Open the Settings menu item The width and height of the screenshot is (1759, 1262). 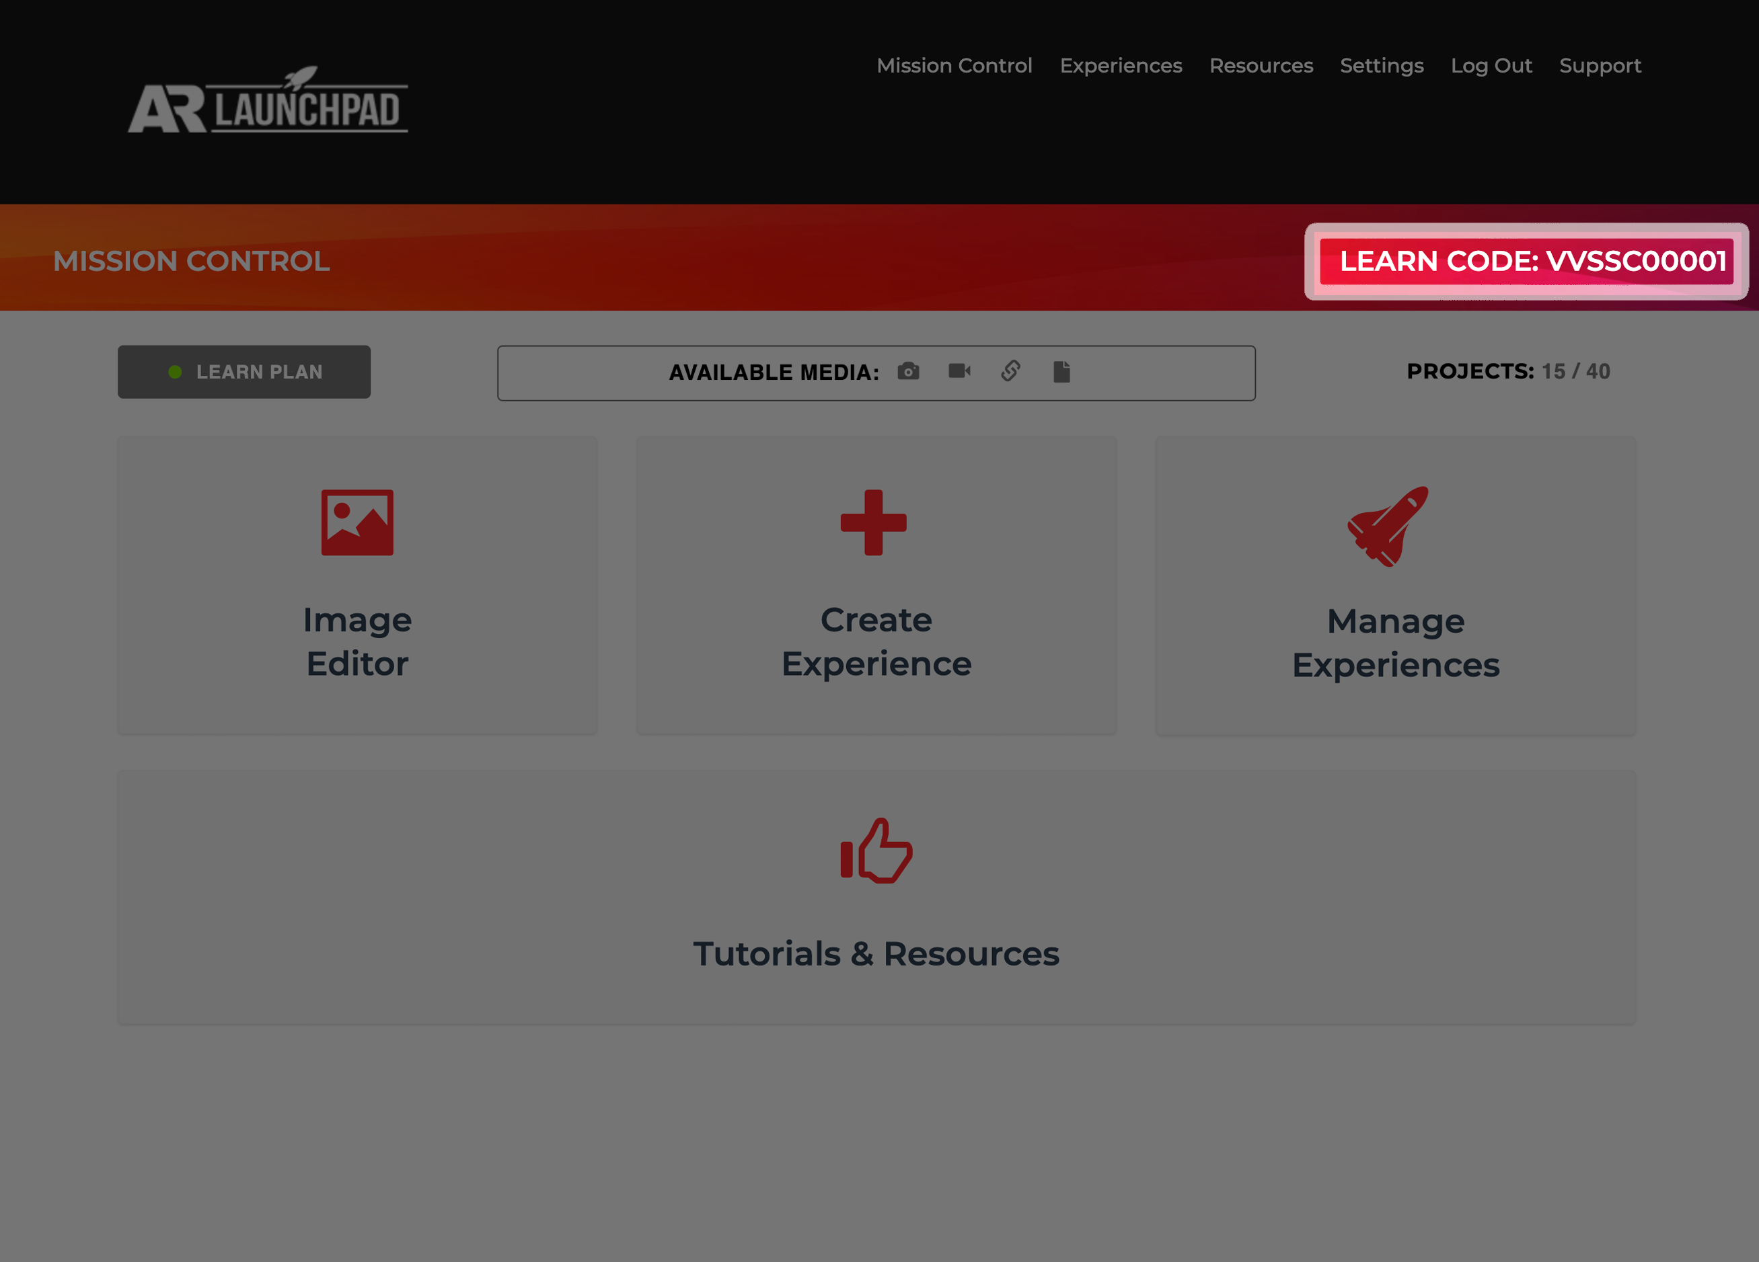(1381, 66)
